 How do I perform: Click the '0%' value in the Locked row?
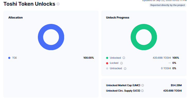click(x=174, y=63)
